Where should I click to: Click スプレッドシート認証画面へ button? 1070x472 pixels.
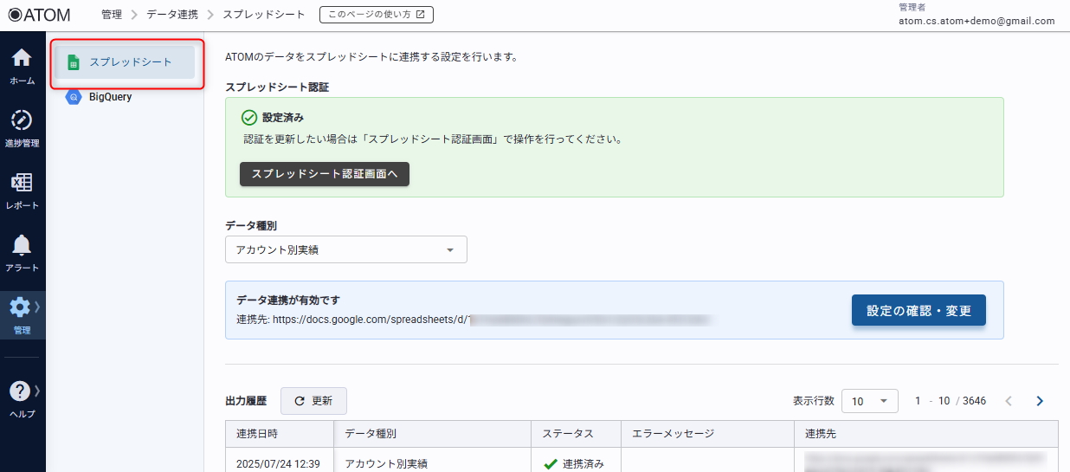pyautogui.click(x=324, y=174)
